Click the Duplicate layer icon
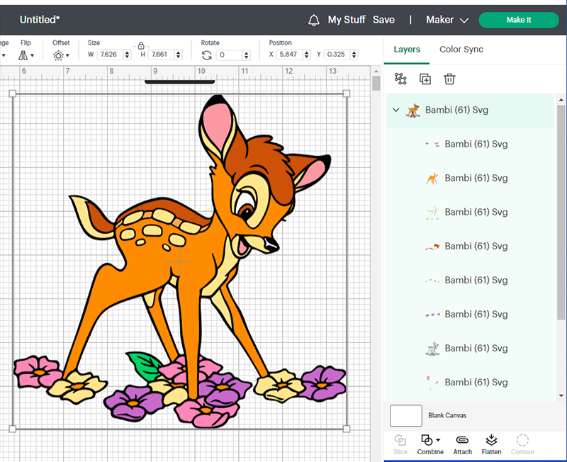This screenshot has width=567, height=462. click(425, 79)
